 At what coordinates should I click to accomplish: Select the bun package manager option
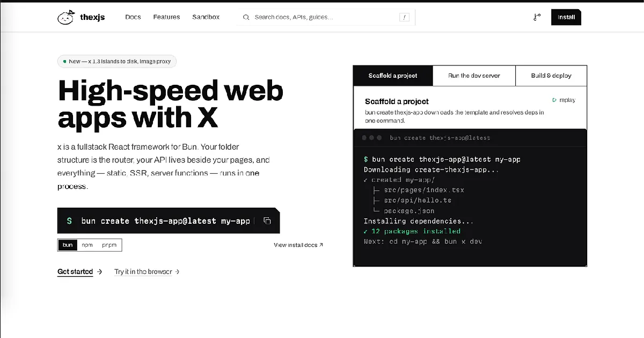pyautogui.click(x=68, y=245)
